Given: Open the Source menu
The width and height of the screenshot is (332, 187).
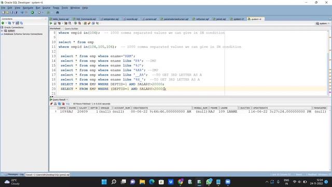Looking at the screenshot, I should (x=46, y=8).
